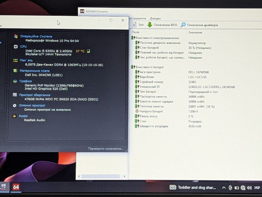Click the monitor Графіка icon in Speccy
Screen dimensions: 262x197
click(x=15, y=81)
